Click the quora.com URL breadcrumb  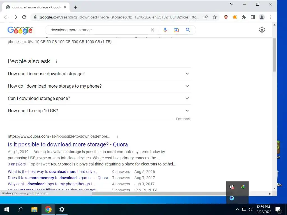click(59, 136)
